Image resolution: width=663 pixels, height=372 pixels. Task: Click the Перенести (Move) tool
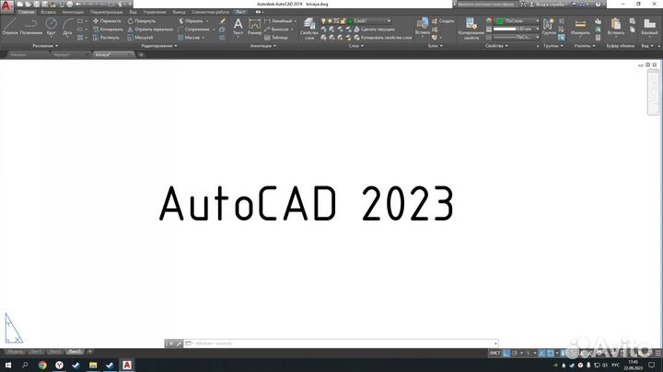(107, 20)
